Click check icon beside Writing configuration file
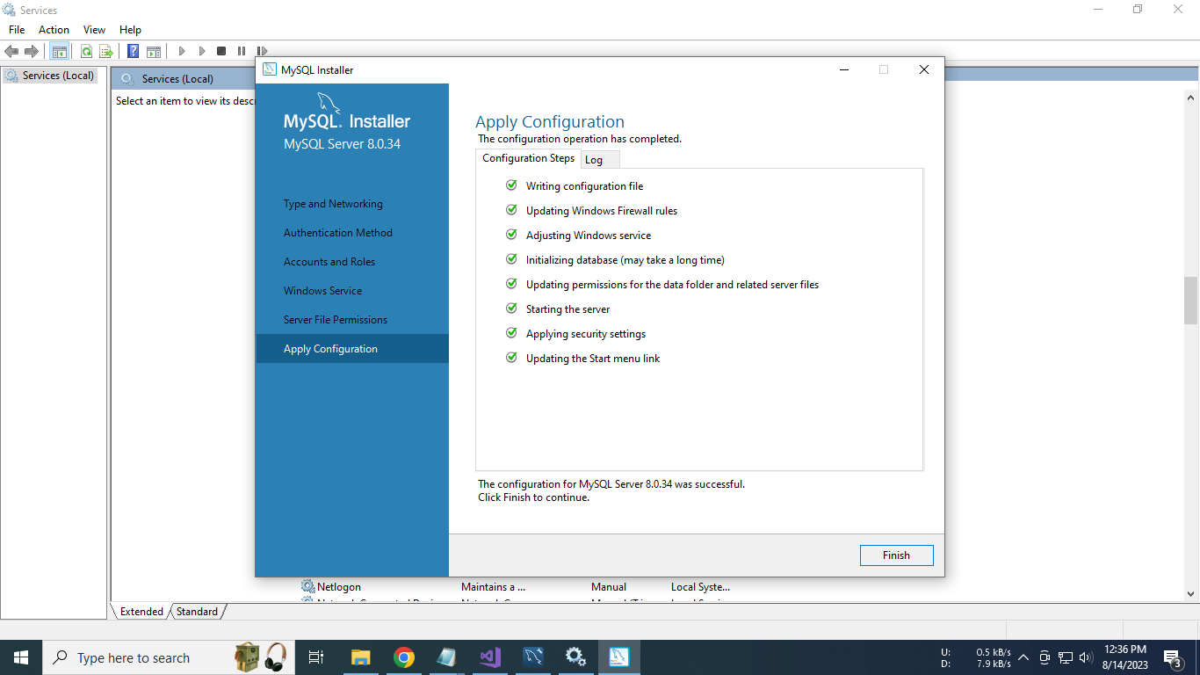Viewport: 1200px width, 675px height. pos(511,185)
